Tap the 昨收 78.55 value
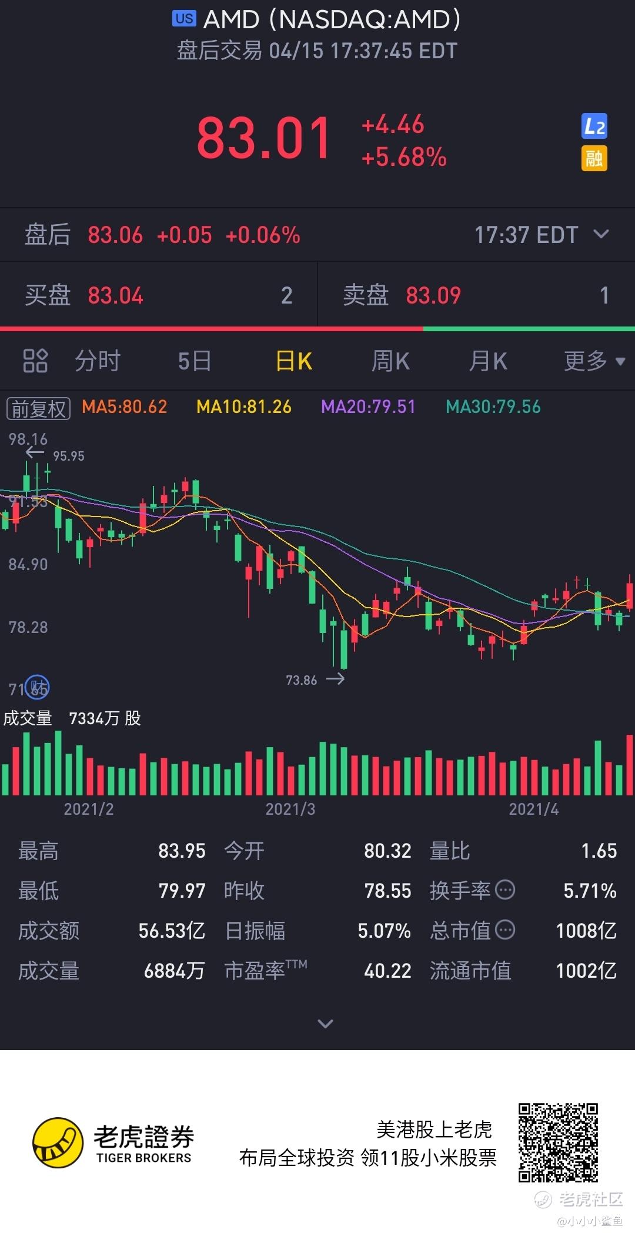Image resolution: width=635 pixels, height=1236 pixels. pyautogui.click(x=387, y=891)
